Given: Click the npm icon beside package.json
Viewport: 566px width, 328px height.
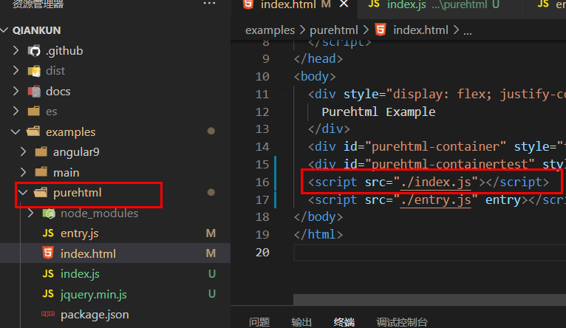Looking at the screenshot, I should pyautogui.click(x=48, y=314).
